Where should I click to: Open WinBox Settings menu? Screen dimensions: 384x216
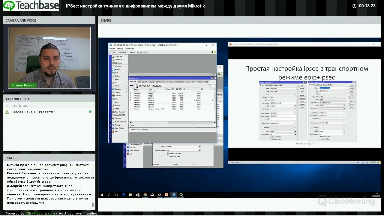click(x=120, y=49)
